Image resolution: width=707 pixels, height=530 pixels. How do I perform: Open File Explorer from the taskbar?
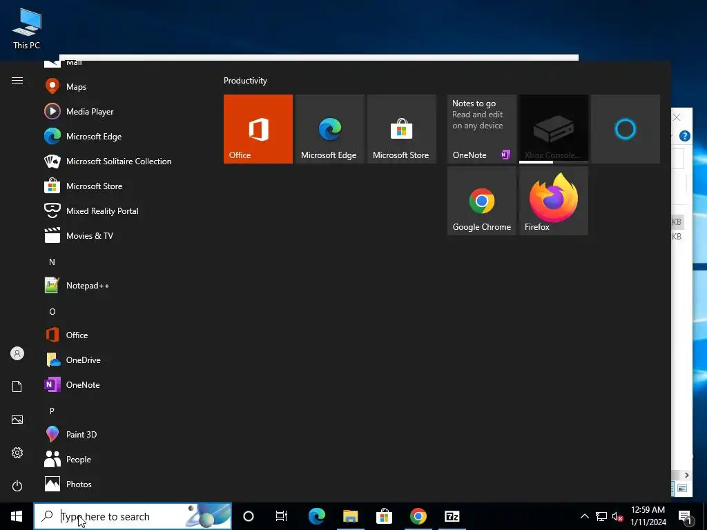click(350, 516)
